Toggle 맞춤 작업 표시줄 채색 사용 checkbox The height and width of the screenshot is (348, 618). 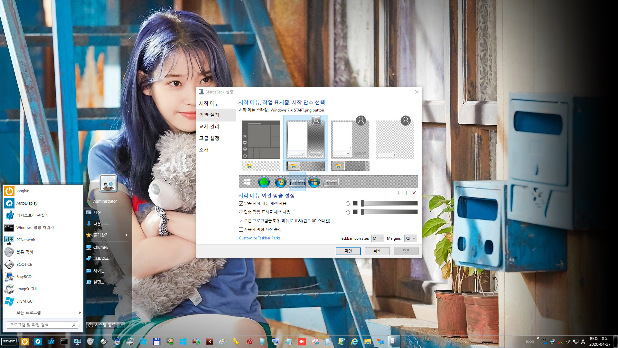(x=241, y=212)
